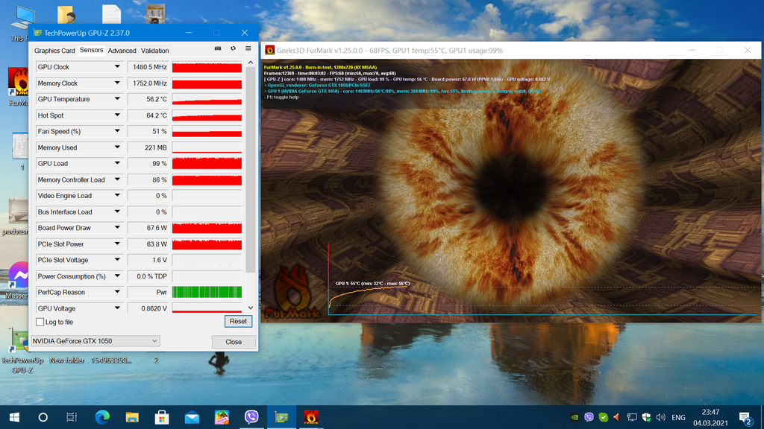Open the GPU-Z hamburger menu

coord(248,48)
